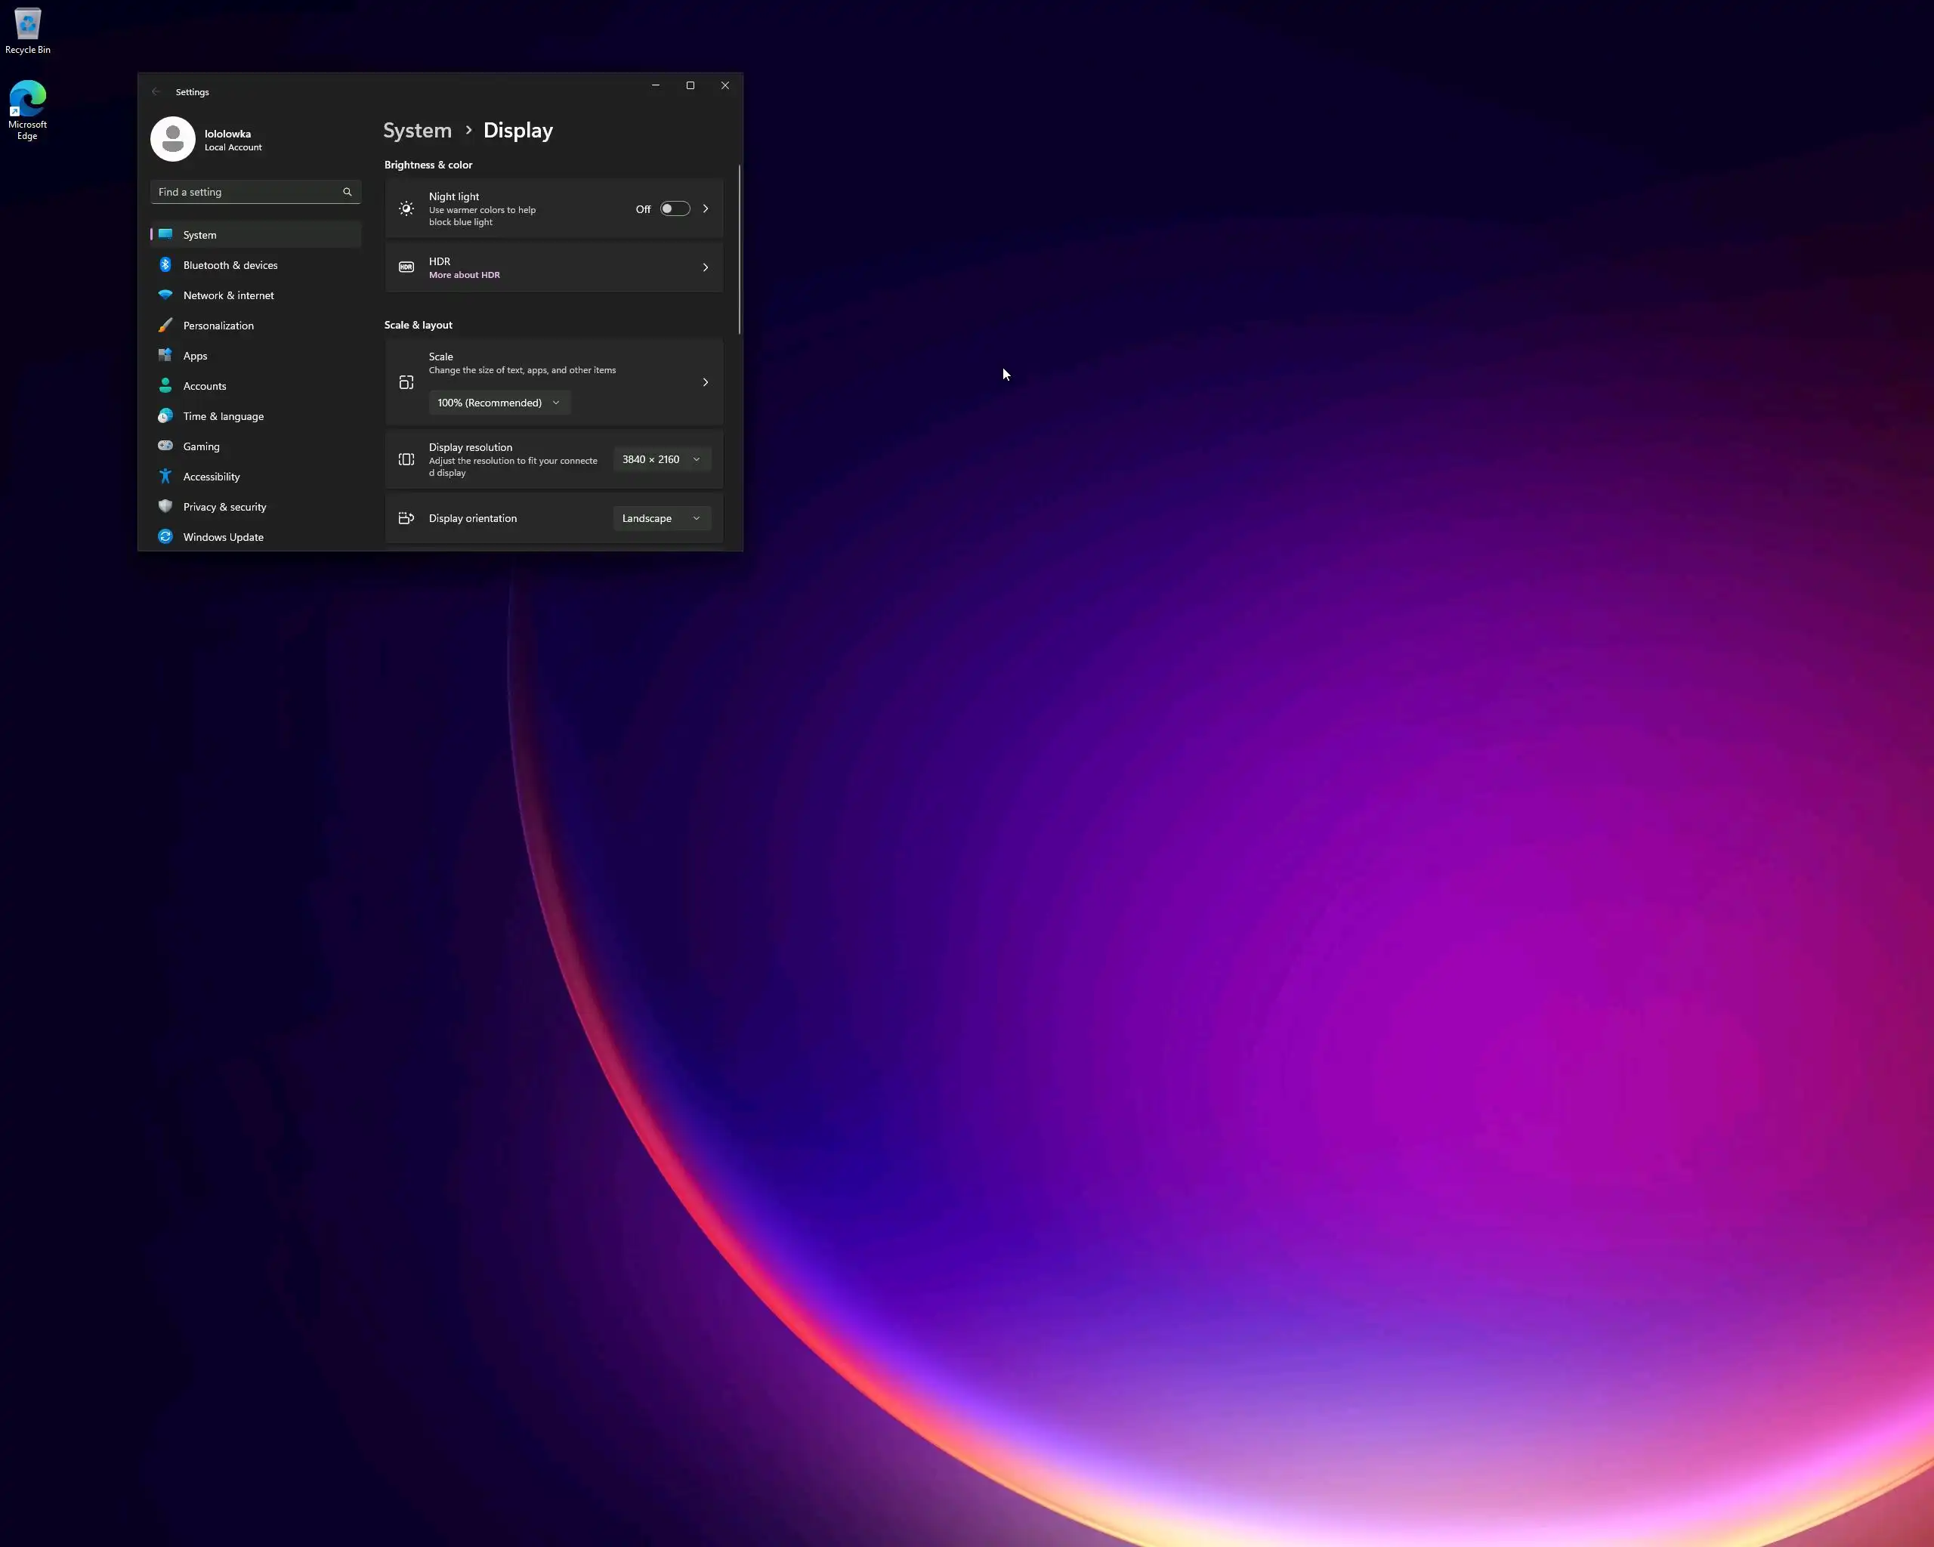Image resolution: width=1934 pixels, height=1547 pixels.
Task: Click the Bluetooth & devices sidebar icon
Action: (x=165, y=264)
